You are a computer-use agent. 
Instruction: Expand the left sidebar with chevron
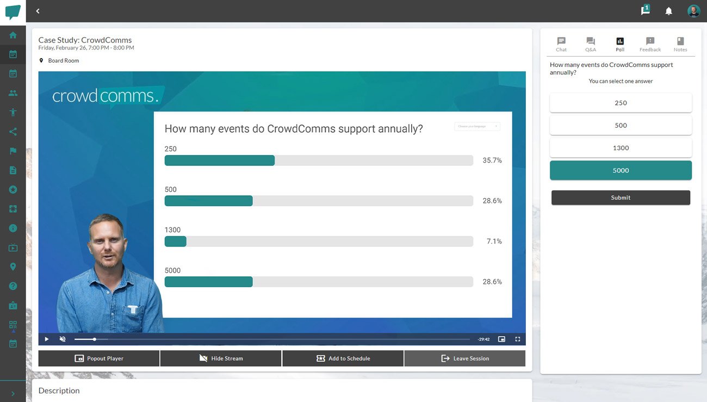click(x=13, y=394)
